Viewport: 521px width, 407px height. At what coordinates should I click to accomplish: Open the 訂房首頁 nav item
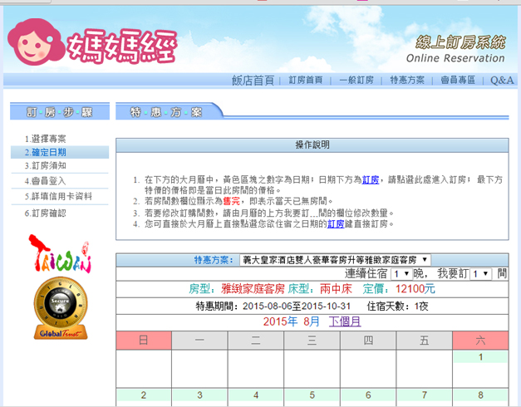(305, 80)
